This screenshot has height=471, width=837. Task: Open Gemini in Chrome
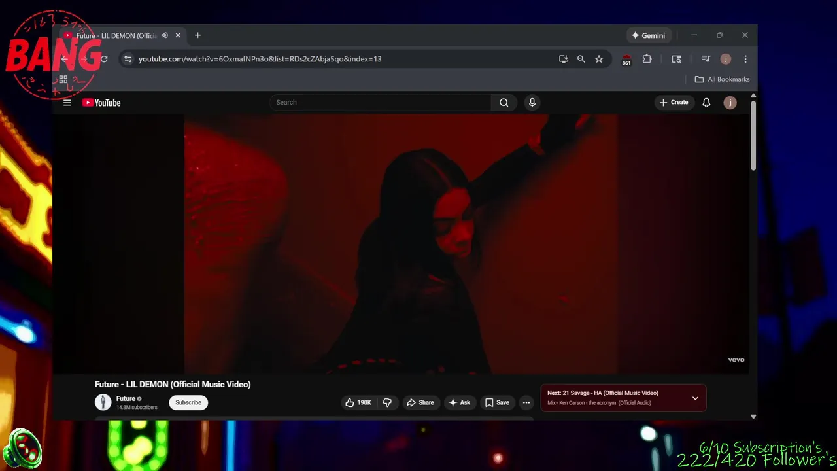click(x=648, y=35)
